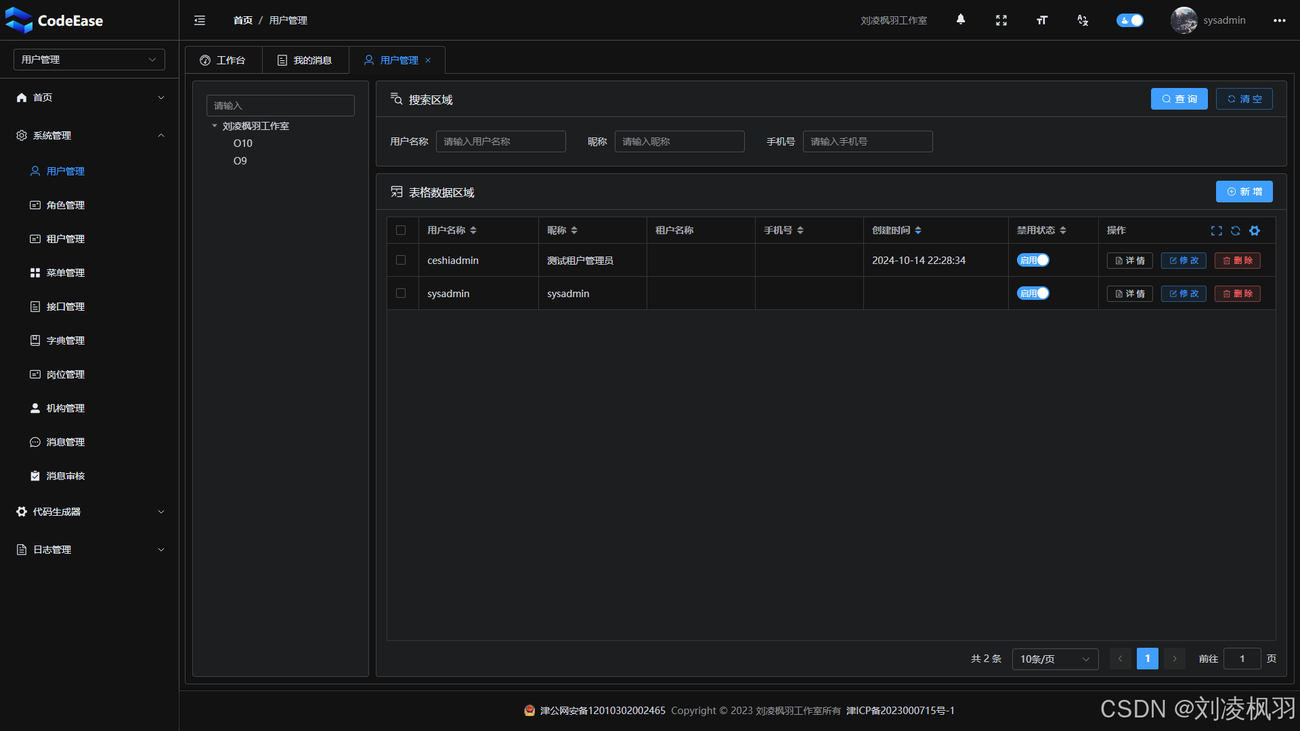Open the font size adjustment icon
The width and height of the screenshot is (1300, 731).
(1041, 20)
